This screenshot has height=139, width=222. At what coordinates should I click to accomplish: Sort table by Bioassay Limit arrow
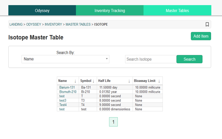point(159,81)
